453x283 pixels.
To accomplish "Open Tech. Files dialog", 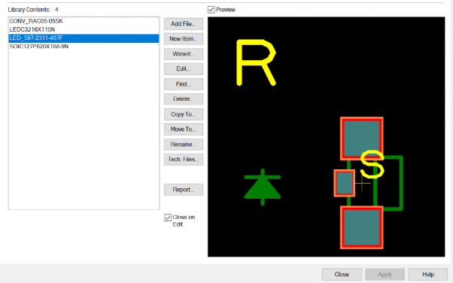I will click(x=184, y=160).
